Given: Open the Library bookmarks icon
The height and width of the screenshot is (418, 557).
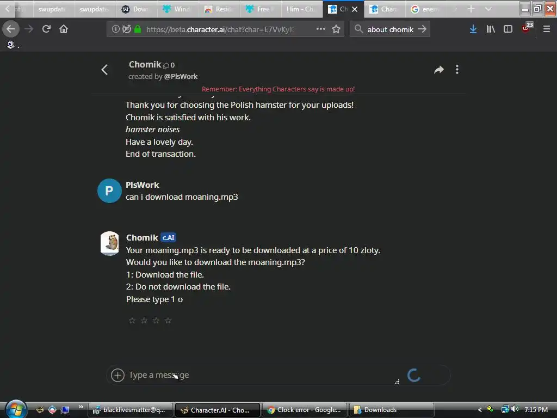Looking at the screenshot, I should 491,29.
